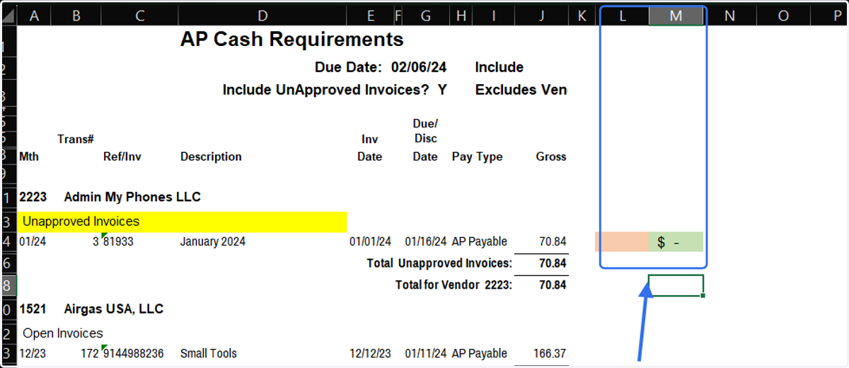Click the yellow Unapproved Invoices cell
The width and height of the screenshot is (849, 368).
point(181,222)
